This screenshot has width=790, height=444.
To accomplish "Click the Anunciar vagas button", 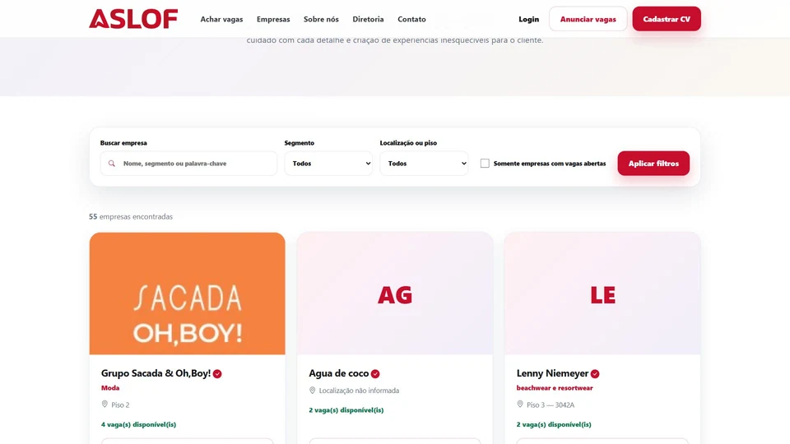I will coord(588,19).
